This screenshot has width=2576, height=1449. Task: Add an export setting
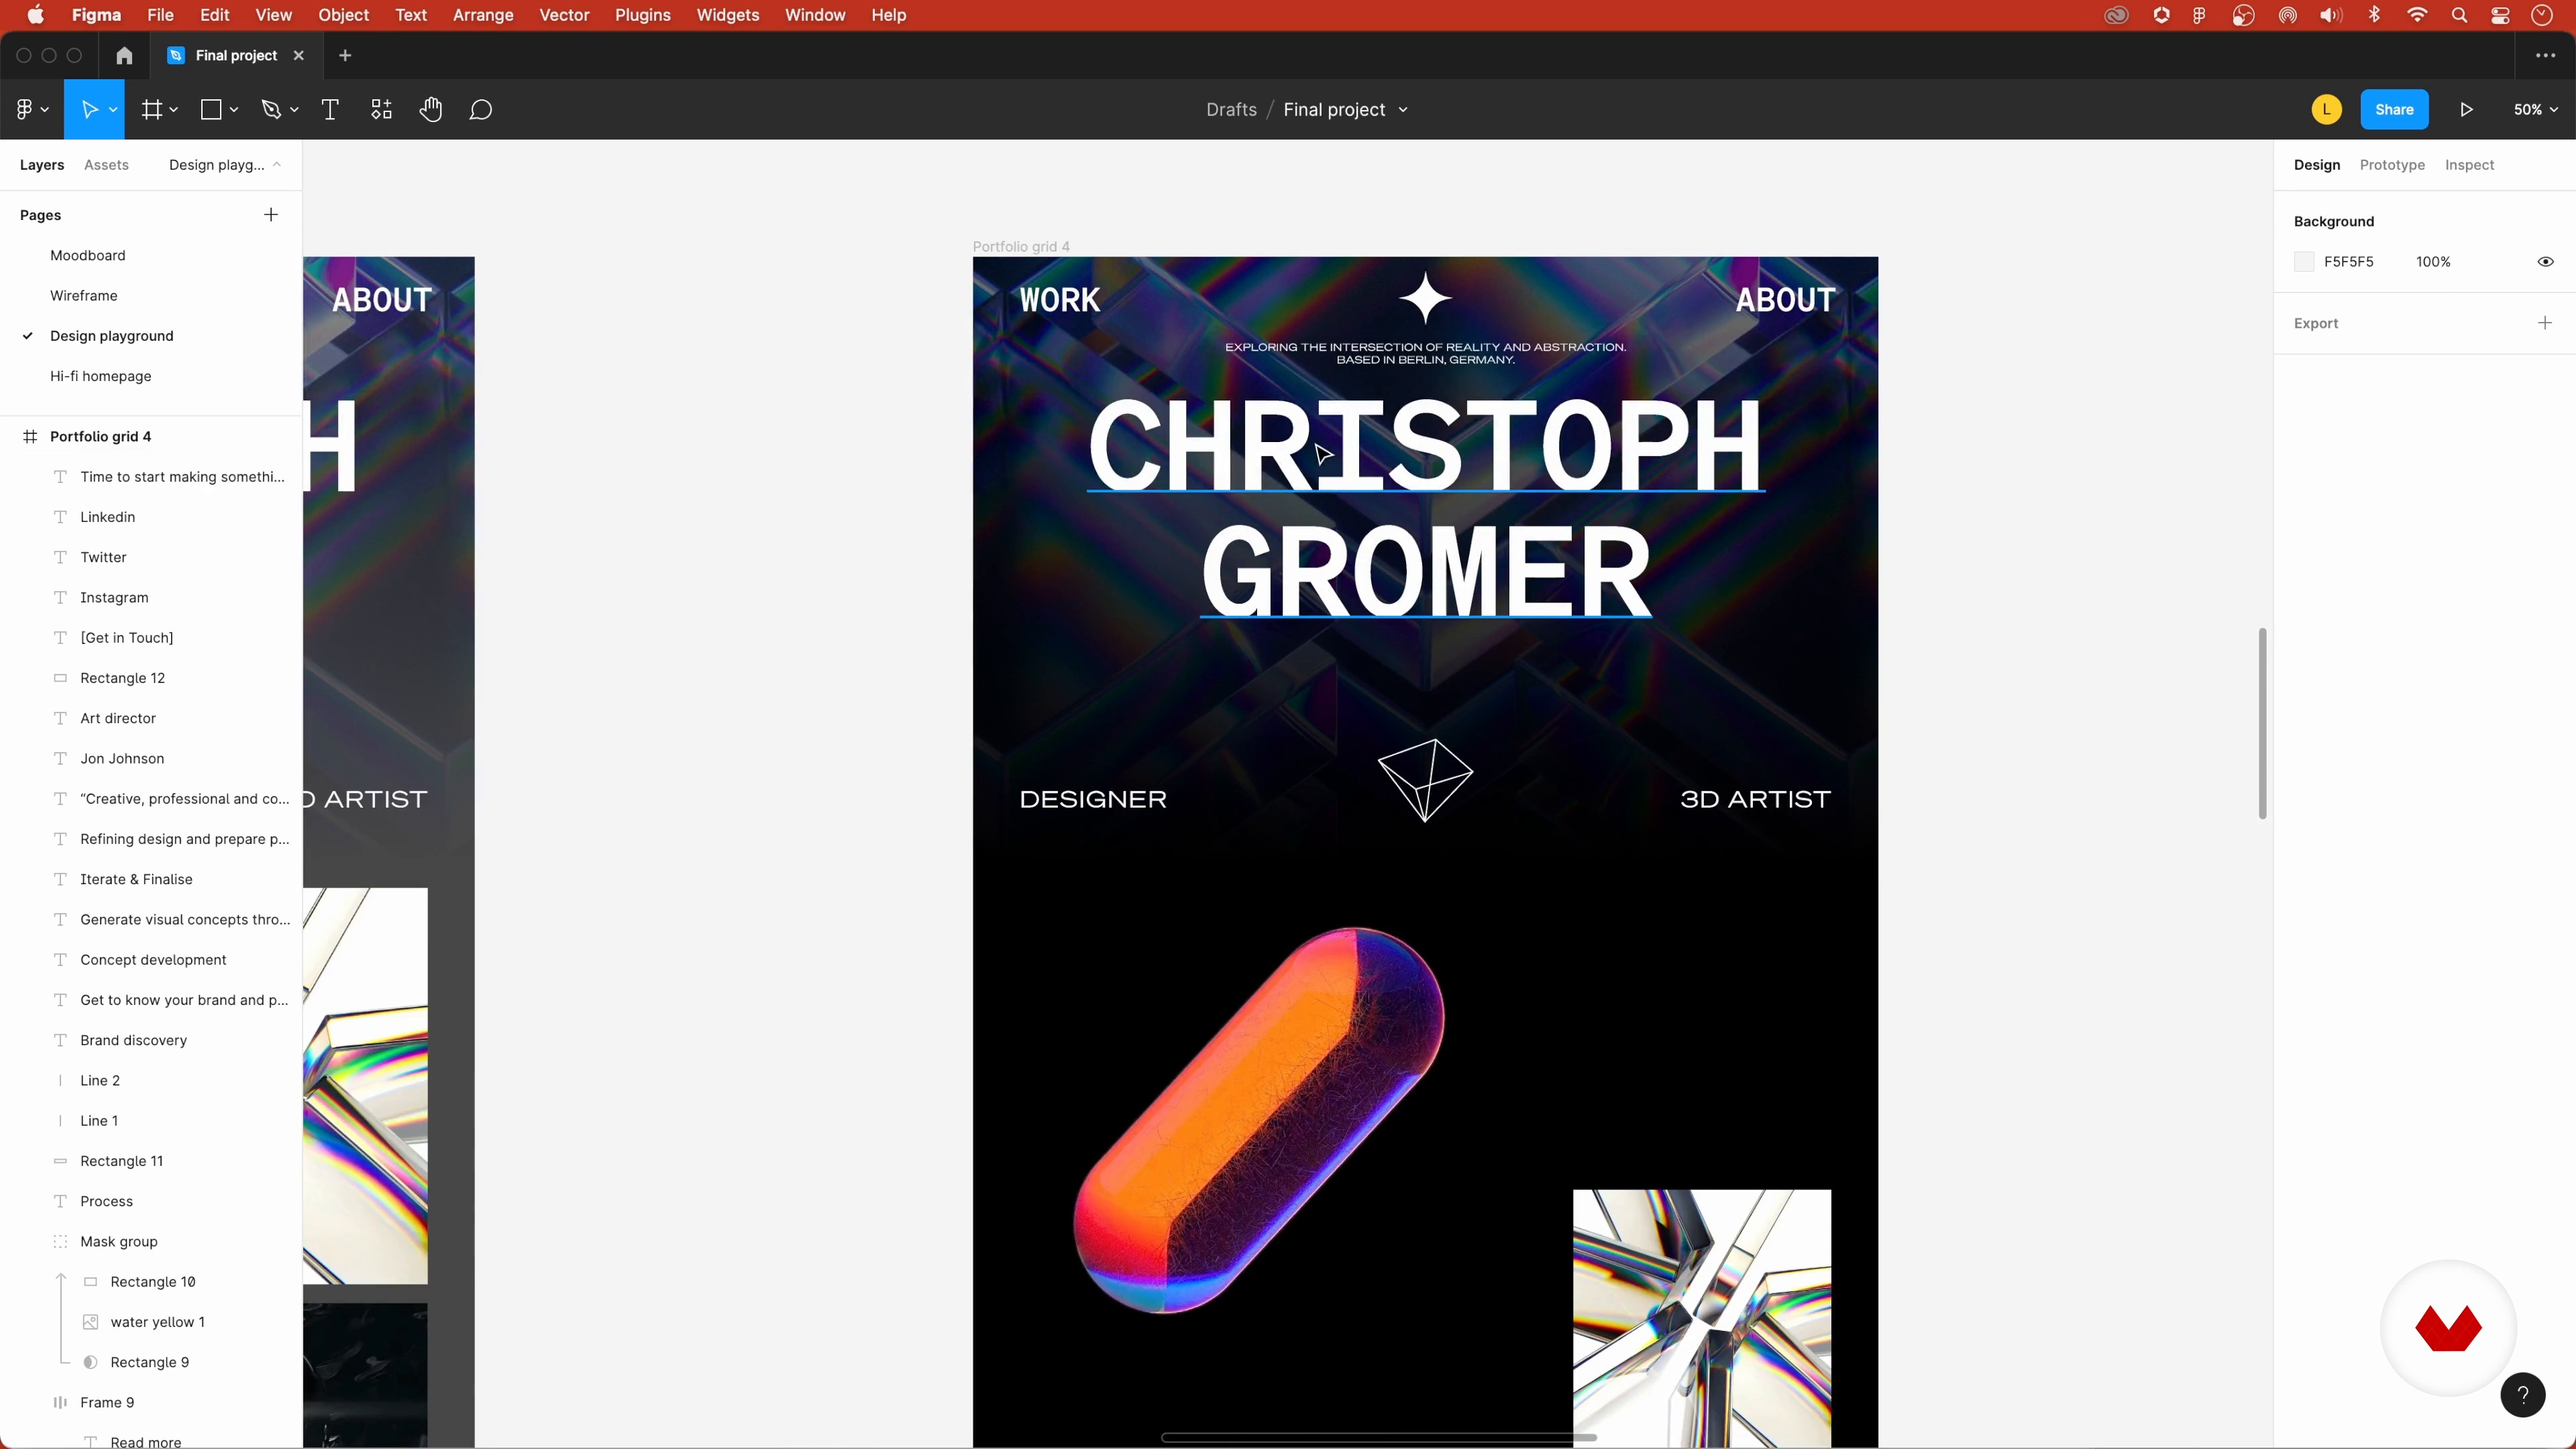point(2545,323)
